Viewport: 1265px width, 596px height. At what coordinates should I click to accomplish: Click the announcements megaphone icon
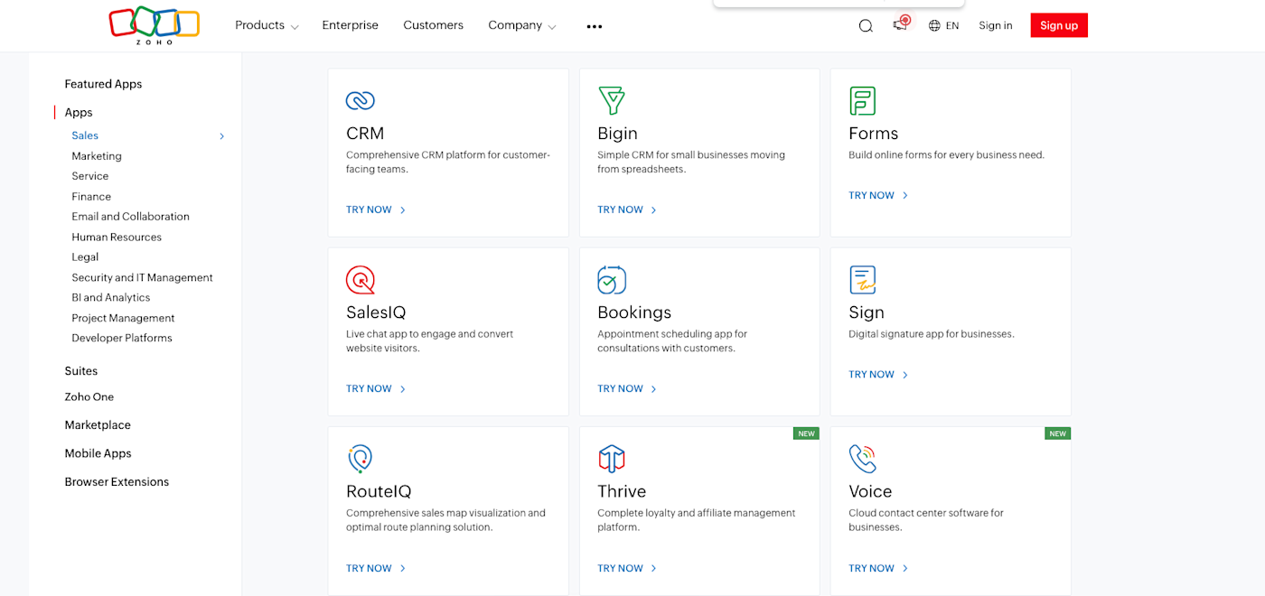pyautogui.click(x=900, y=25)
